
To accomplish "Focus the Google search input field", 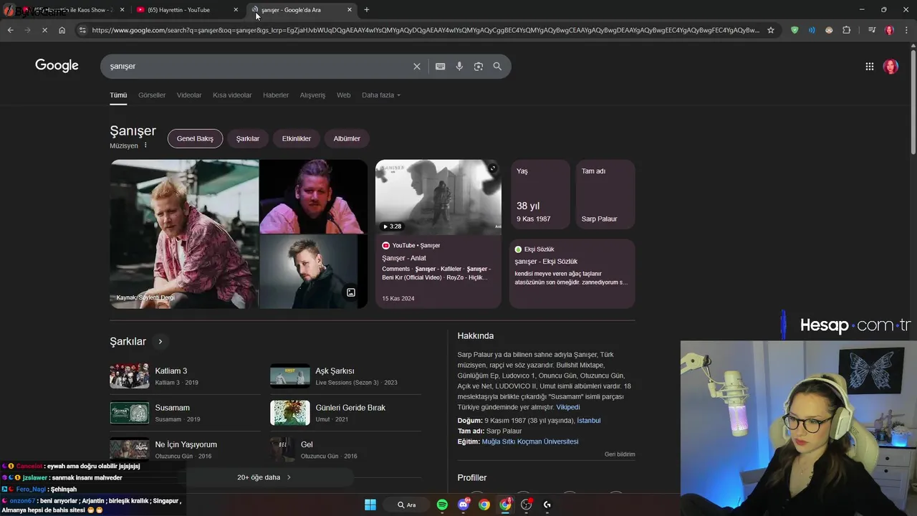I will tap(258, 66).
